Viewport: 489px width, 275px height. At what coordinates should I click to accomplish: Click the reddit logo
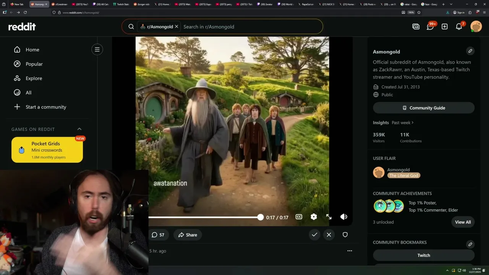[22, 27]
